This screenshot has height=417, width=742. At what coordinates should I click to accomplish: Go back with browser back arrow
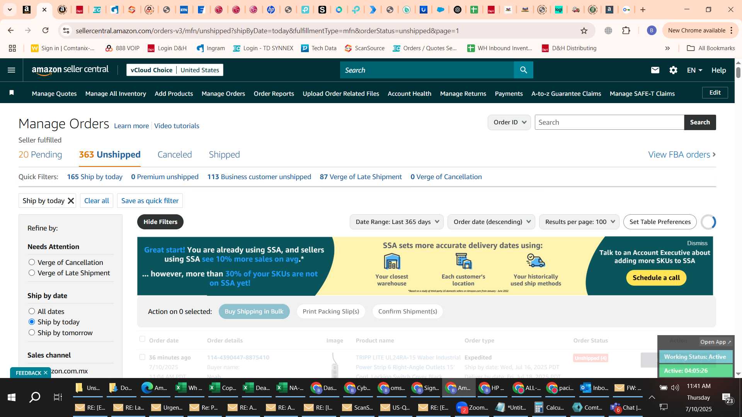tap(10, 31)
